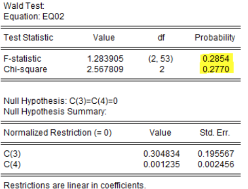Click the df column header
The image size is (248, 189).
click(x=161, y=37)
